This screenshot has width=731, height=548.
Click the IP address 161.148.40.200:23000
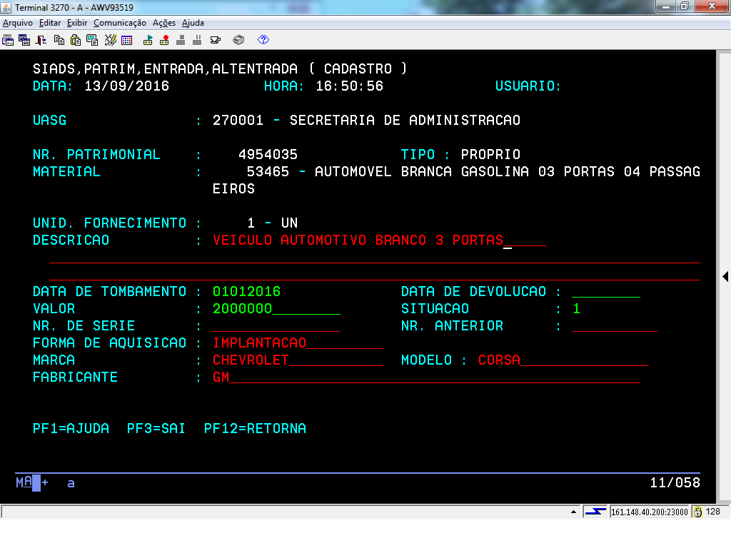(650, 512)
